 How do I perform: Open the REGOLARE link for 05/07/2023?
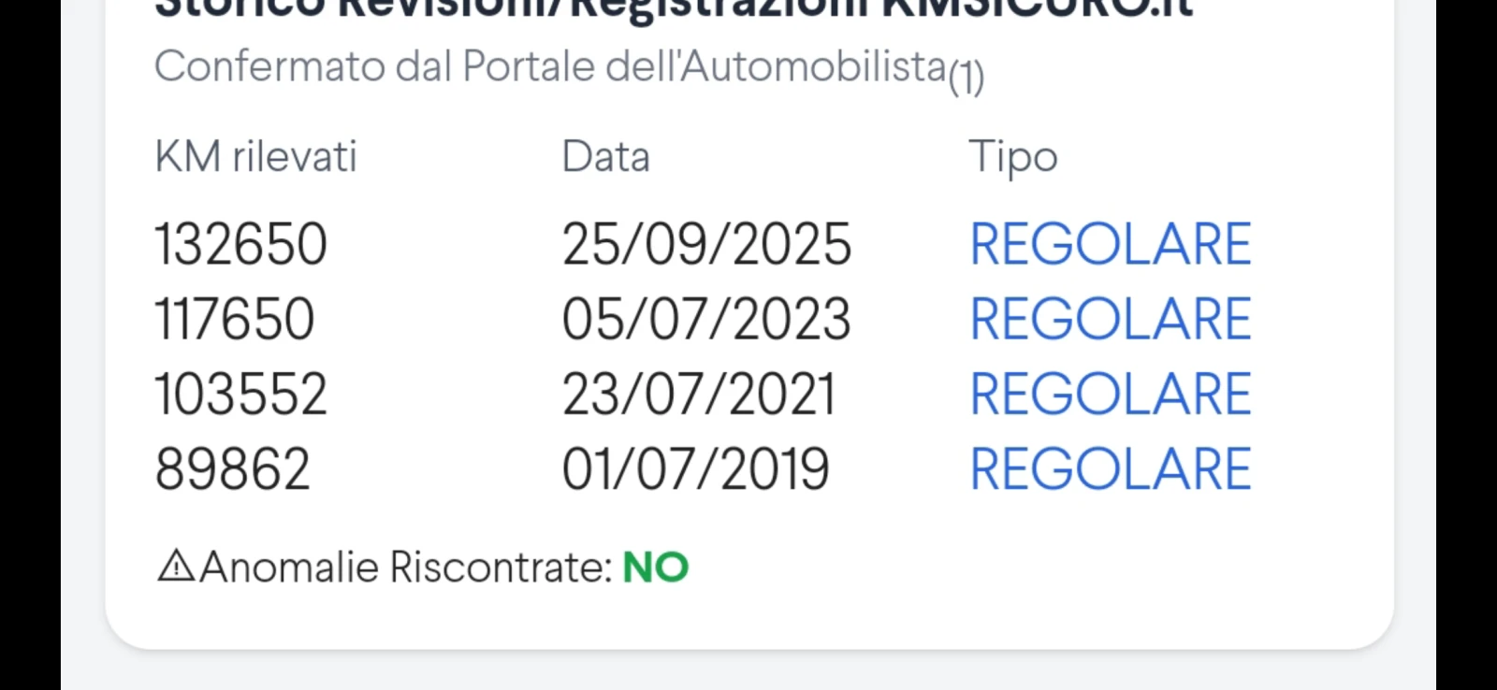(1110, 320)
